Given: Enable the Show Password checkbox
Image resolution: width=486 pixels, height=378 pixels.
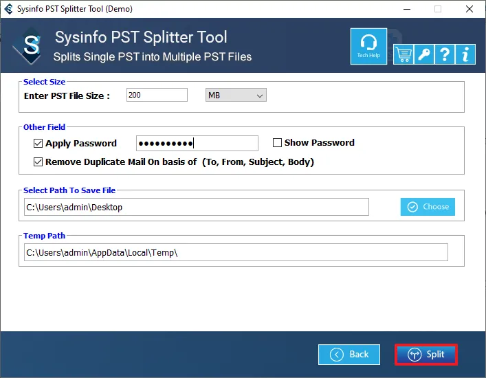Looking at the screenshot, I should coord(278,143).
